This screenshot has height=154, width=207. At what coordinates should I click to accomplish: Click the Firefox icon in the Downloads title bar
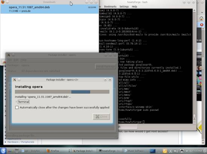tap(3, 2)
